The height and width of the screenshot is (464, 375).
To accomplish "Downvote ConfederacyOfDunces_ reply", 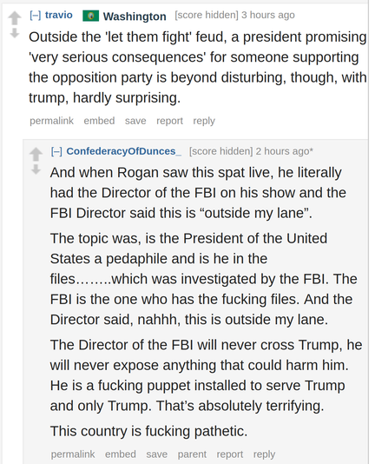I will tap(36, 169).
